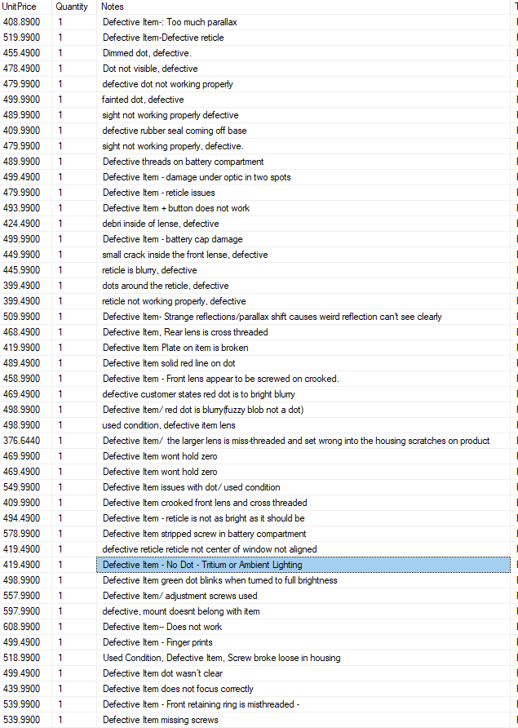This screenshot has height=728, width=518.
Task: Click 'used condition, defective item lens' cell
Action: tap(303, 425)
